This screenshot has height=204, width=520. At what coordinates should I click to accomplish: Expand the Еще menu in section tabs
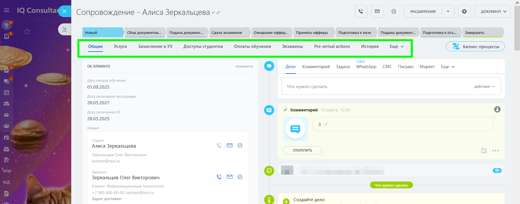(x=396, y=46)
